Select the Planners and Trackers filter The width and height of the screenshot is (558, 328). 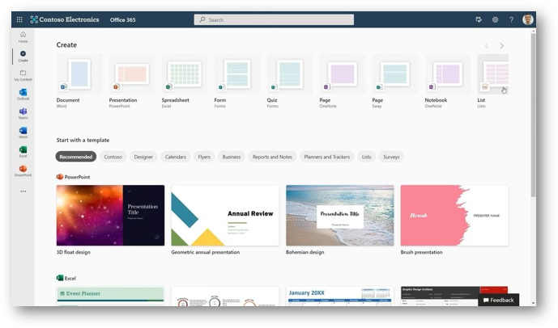[326, 157]
